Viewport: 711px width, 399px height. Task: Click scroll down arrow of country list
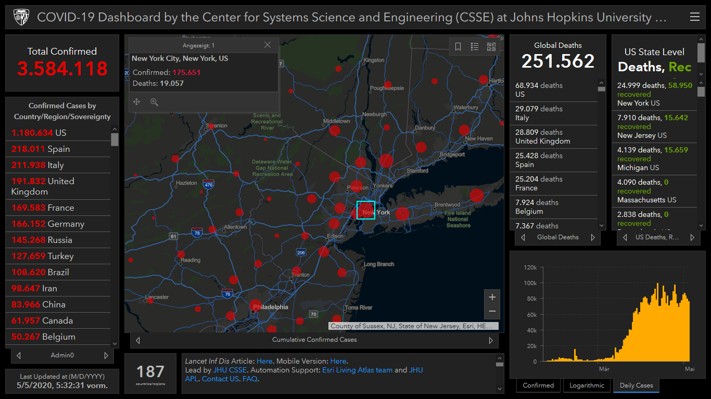coord(115,343)
